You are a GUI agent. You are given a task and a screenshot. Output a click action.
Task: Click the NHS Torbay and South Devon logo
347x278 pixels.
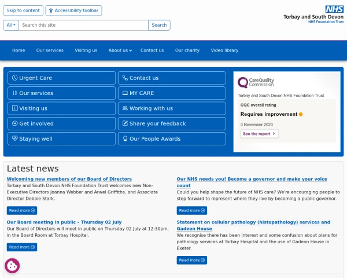(x=313, y=14)
